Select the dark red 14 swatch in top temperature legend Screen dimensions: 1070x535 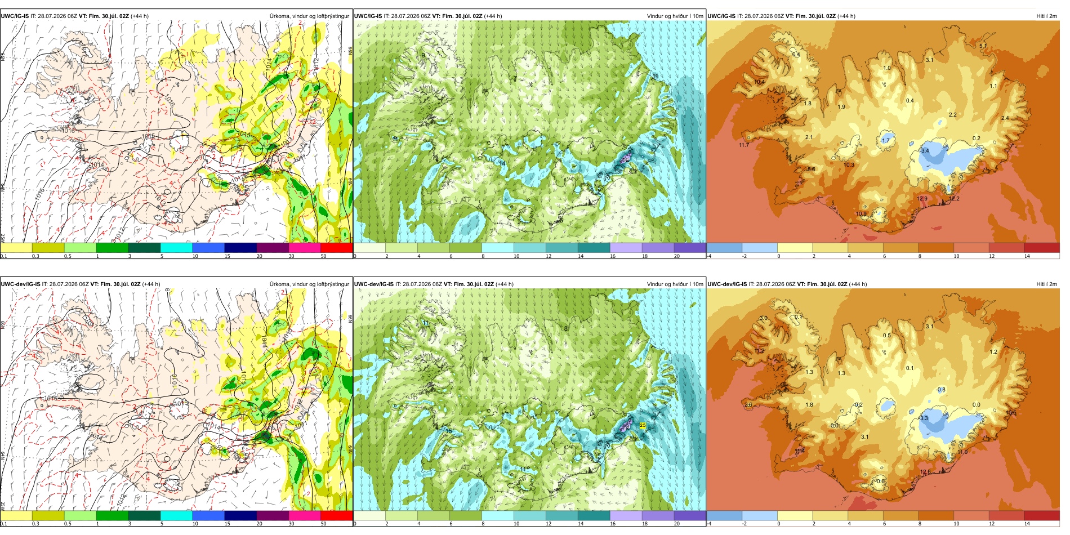(1042, 248)
